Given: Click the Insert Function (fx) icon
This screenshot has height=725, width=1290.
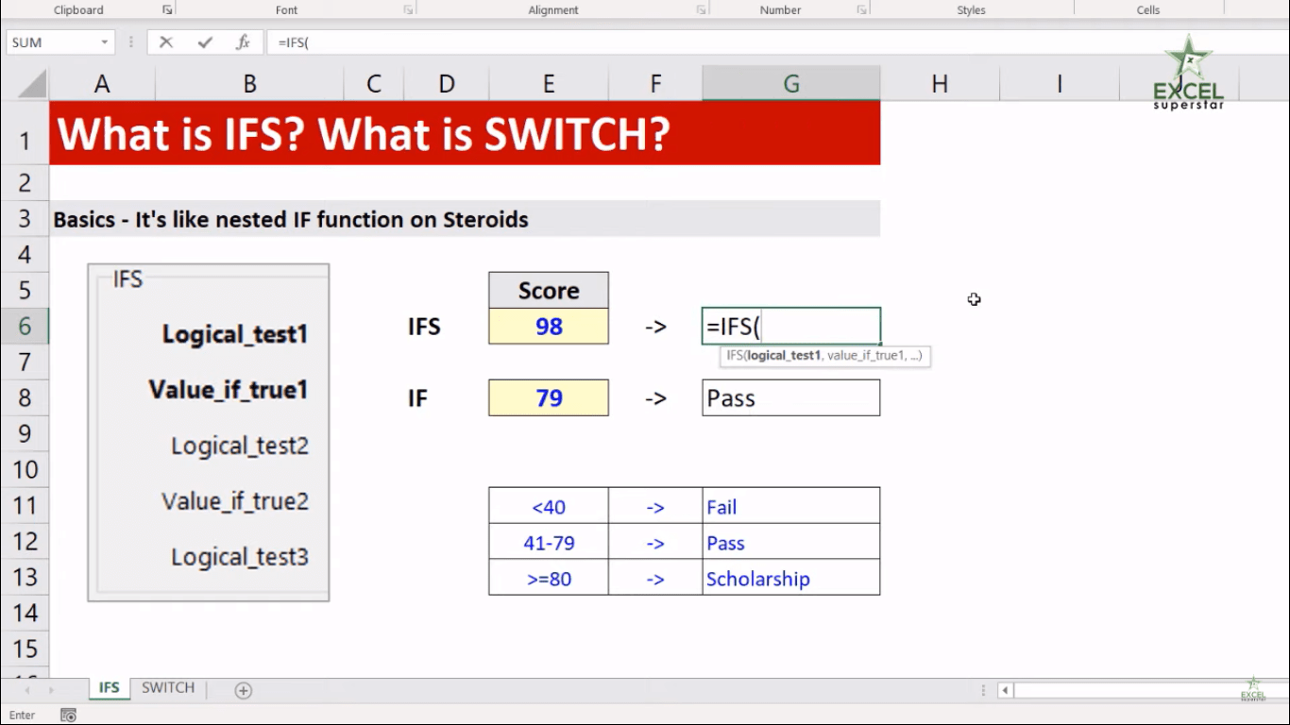Looking at the screenshot, I should pos(242,42).
